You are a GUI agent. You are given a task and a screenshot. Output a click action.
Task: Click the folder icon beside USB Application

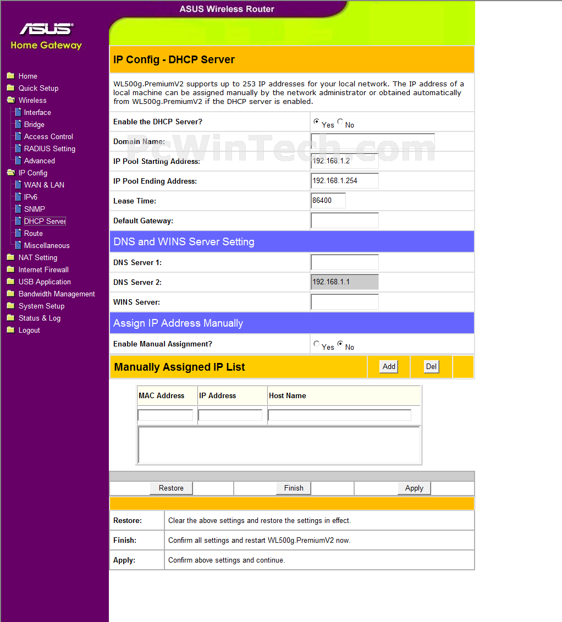10,282
